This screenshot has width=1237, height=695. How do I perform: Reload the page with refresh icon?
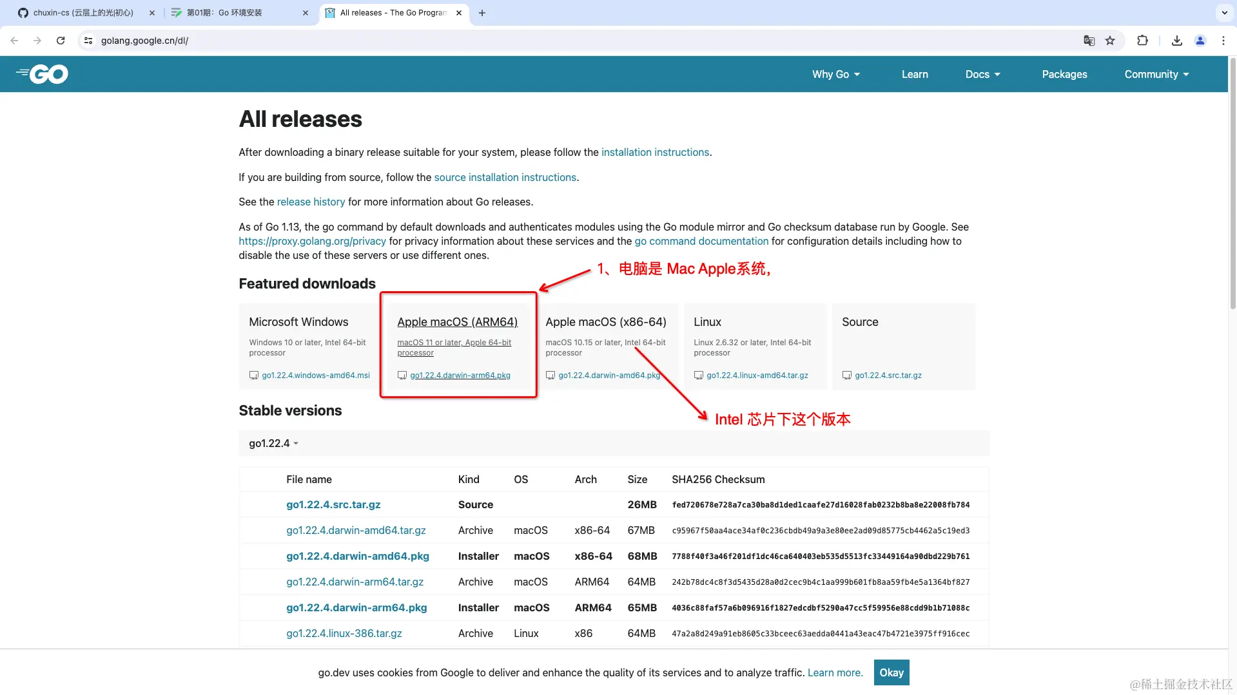61,41
